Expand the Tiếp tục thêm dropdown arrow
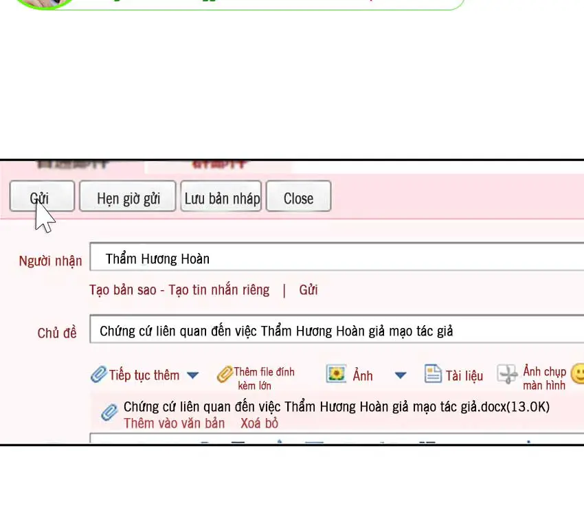 click(x=193, y=375)
